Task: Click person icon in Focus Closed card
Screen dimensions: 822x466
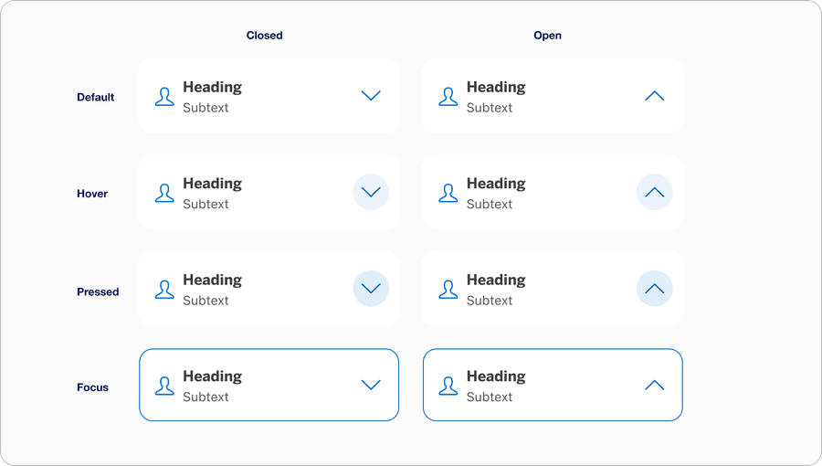Action: [x=164, y=386]
